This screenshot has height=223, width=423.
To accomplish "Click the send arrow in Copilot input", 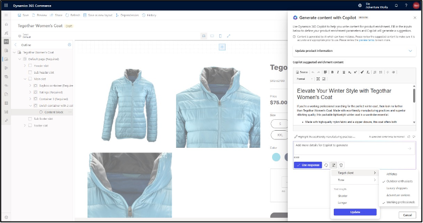I will (x=409, y=148).
